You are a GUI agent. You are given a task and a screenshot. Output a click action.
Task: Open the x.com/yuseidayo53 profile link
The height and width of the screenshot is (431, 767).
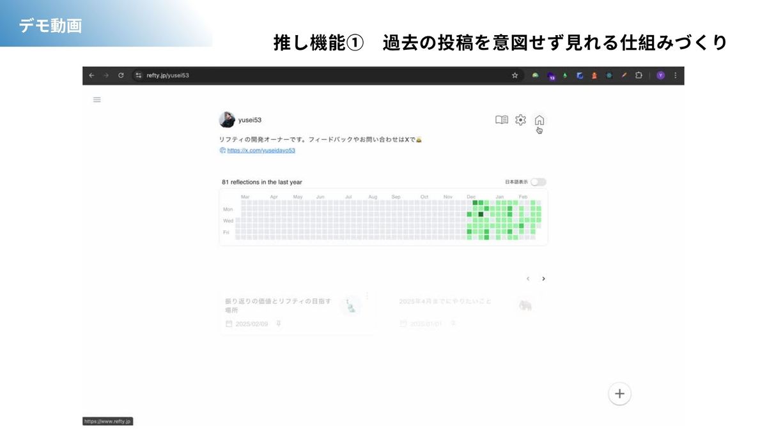(261, 151)
